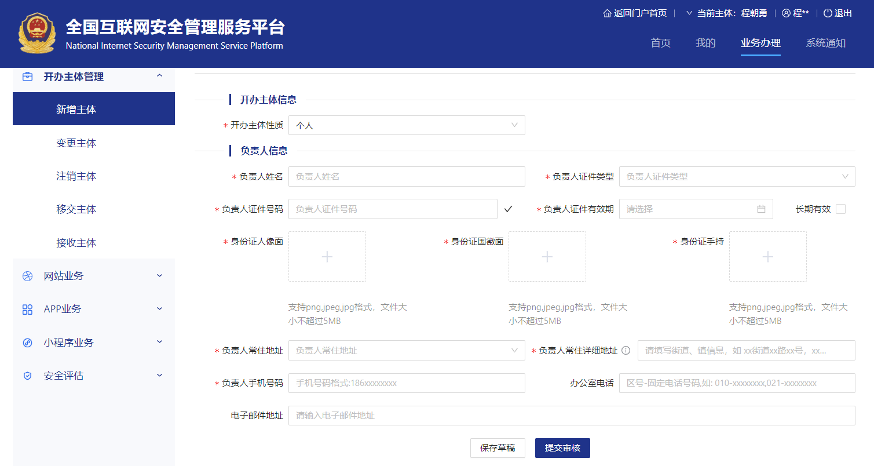Screen dimensions: 874x466
Task: Open the calendar icon in 负责人证件有效期 field
Action: [762, 209]
